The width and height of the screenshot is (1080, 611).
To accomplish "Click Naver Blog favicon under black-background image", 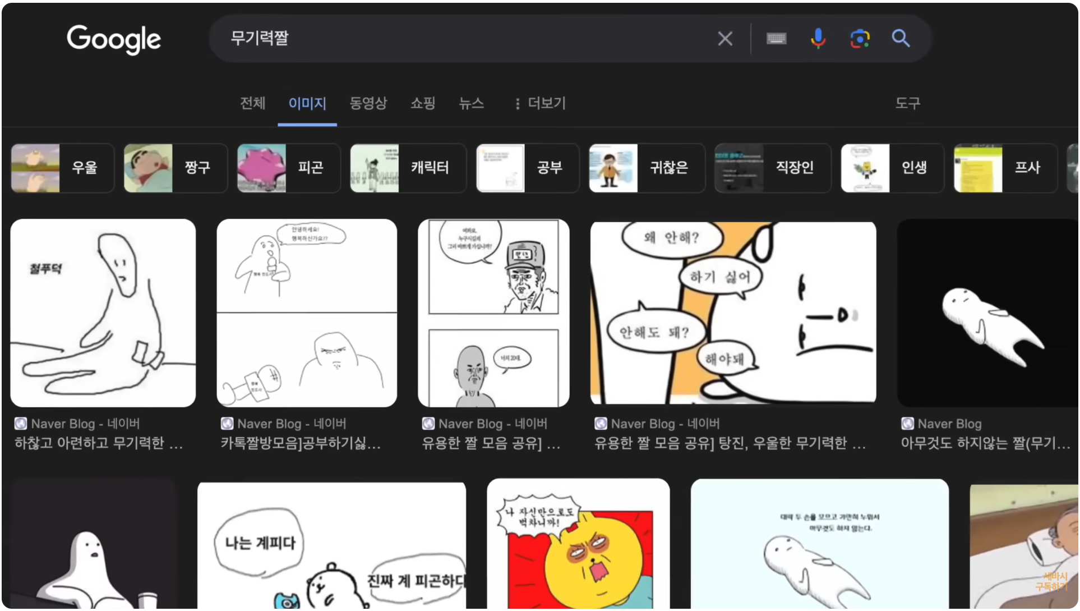I will [907, 424].
